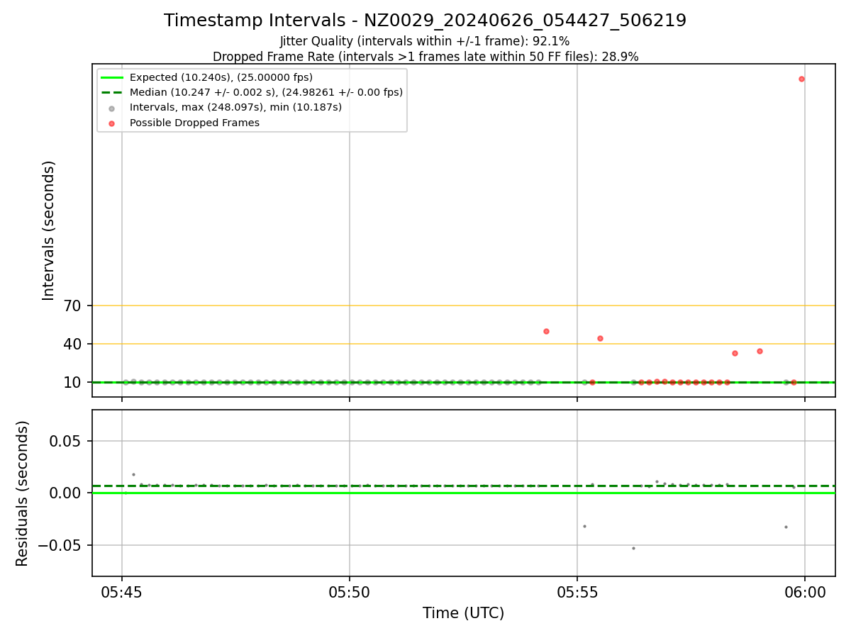
Task: Click the '05:45' time tick label
Action: (122, 592)
